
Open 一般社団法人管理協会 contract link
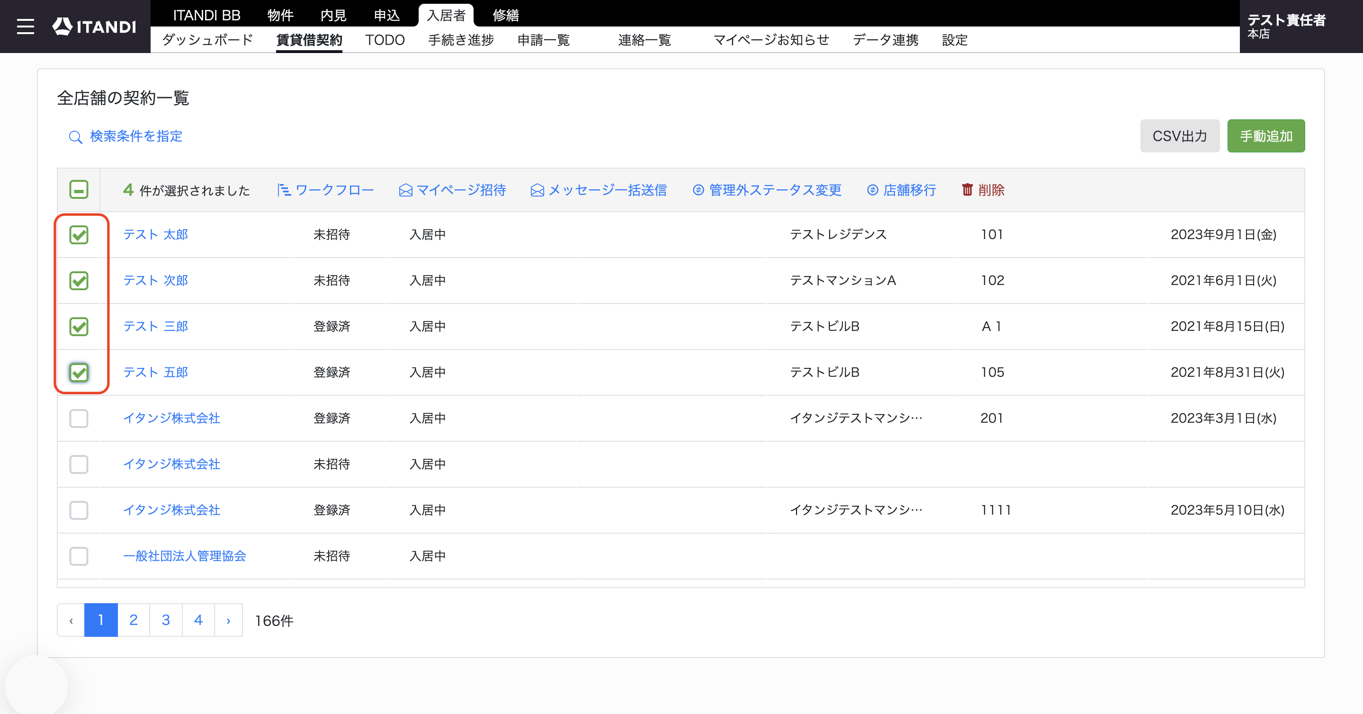[185, 556]
